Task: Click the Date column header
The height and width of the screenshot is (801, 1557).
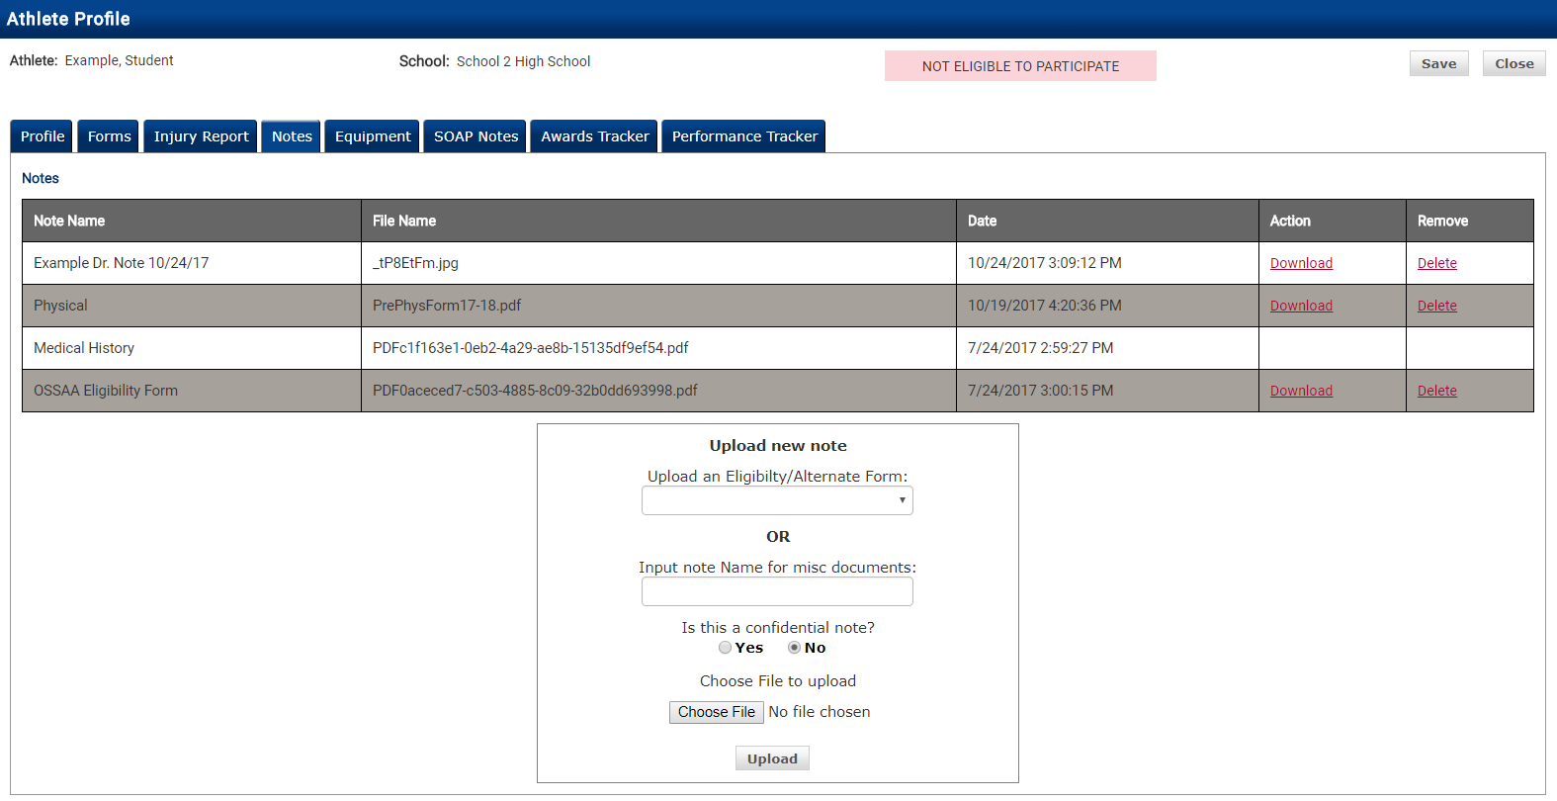Action: coord(1107,221)
